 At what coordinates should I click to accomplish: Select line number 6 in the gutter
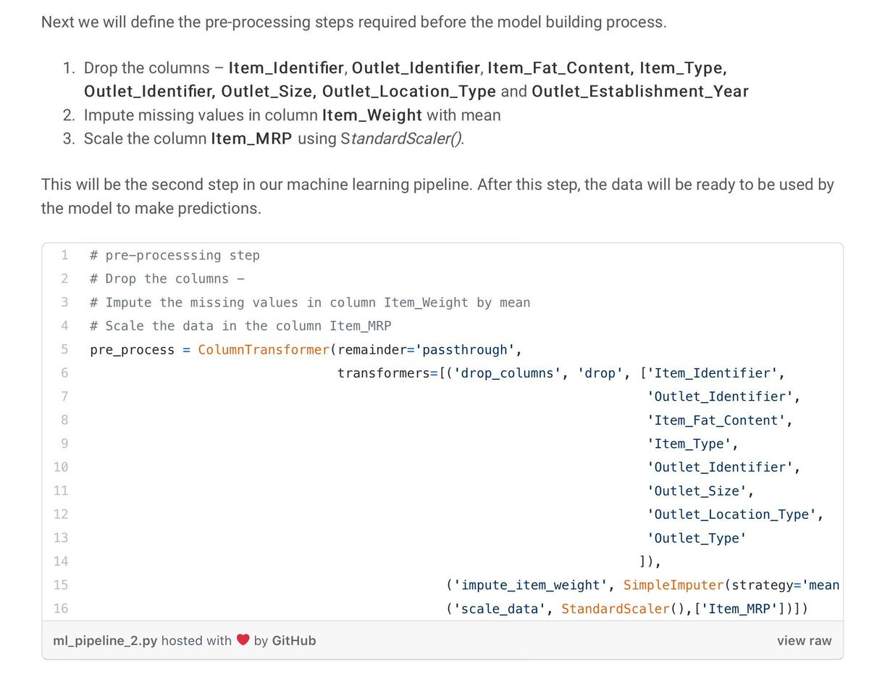tap(64, 372)
